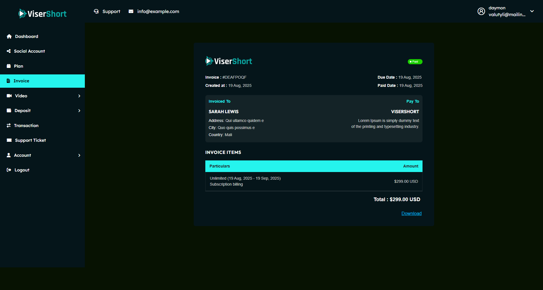Click the Country: Mali text
543x290 pixels.
pos(220,135)
